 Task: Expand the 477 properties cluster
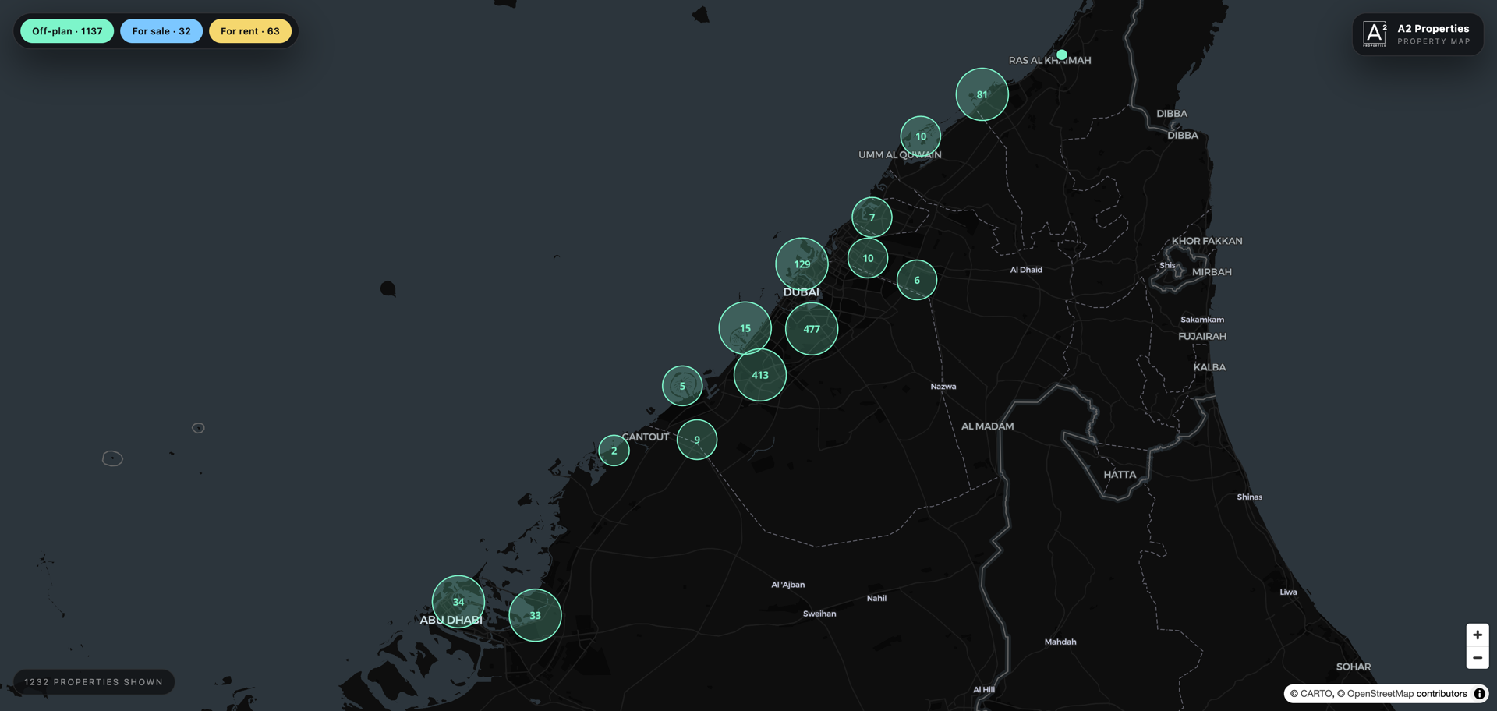(812, 329)
